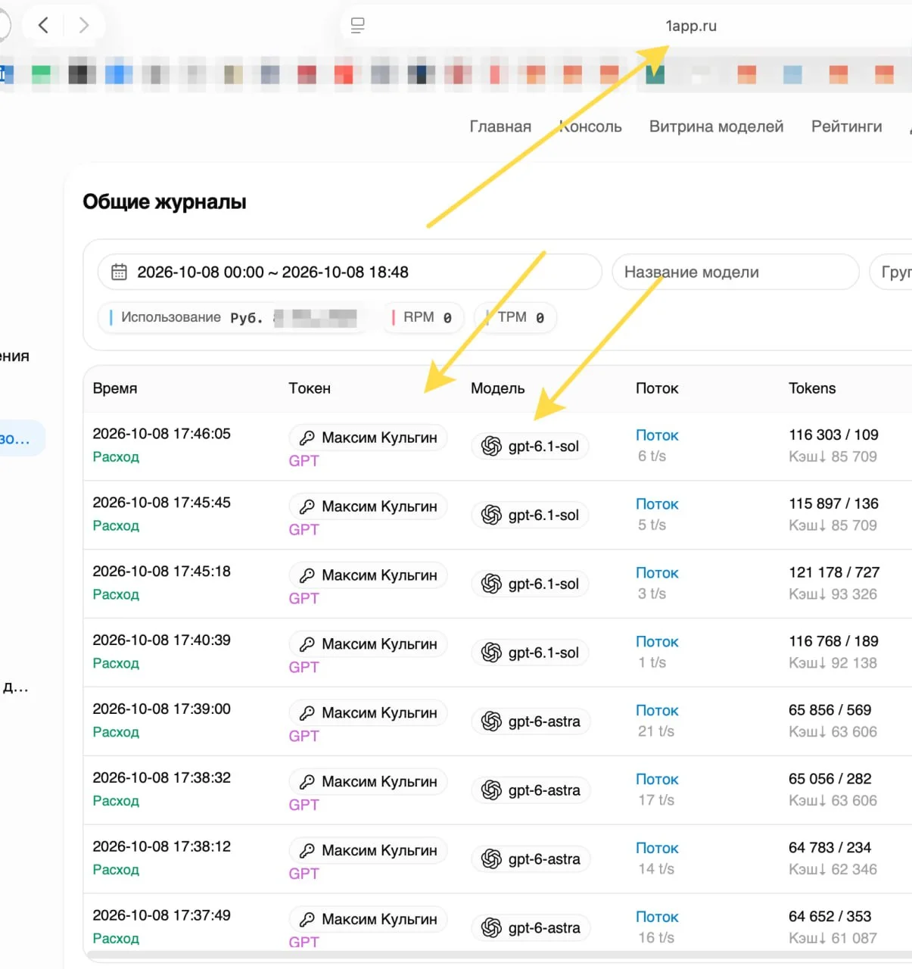This screenshot has height=969, width=912.
Task: Click the OpenAI logo in the 17:39:00 row
Action: pyautogui.click(x=491, y=721)
